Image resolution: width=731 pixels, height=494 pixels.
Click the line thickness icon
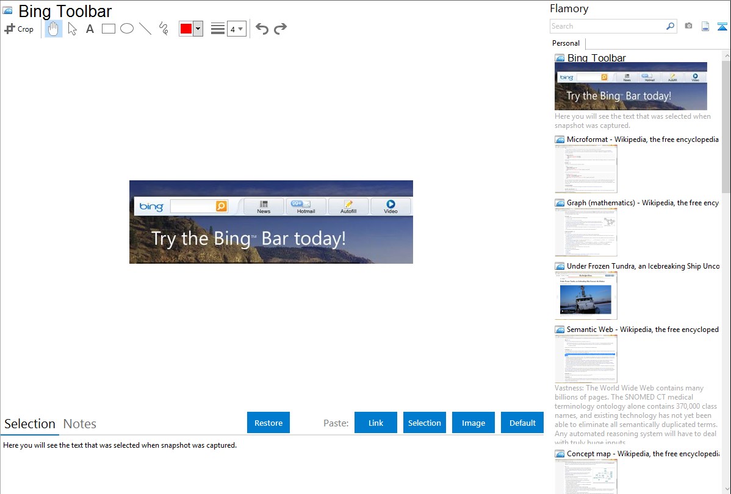pos(218,29)
